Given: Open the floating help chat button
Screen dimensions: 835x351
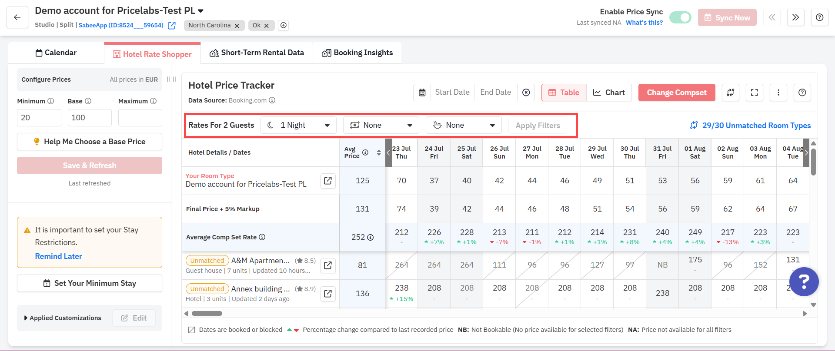Looking at the screenshot, I should [x=804, y=281].
